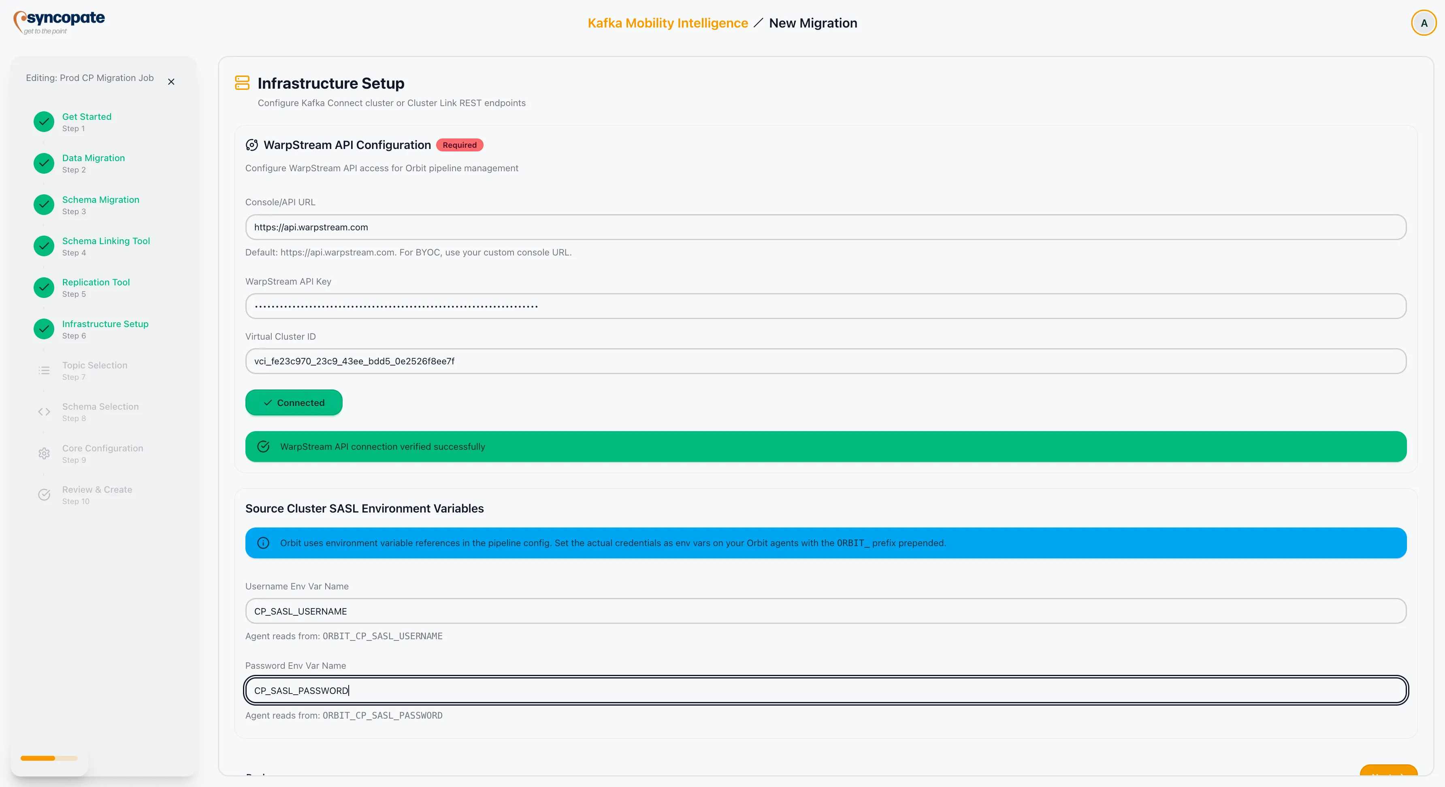Click the Review & Create check icon
Image resolution: width=1445 pixels, height=787 pixels.
click(44, 494)
